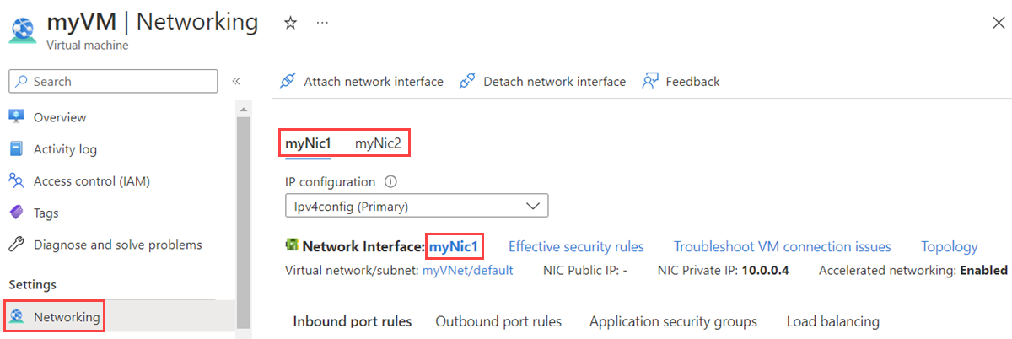
Task: Collapse the sidebar with the chevron
Action: coord(236,81)
